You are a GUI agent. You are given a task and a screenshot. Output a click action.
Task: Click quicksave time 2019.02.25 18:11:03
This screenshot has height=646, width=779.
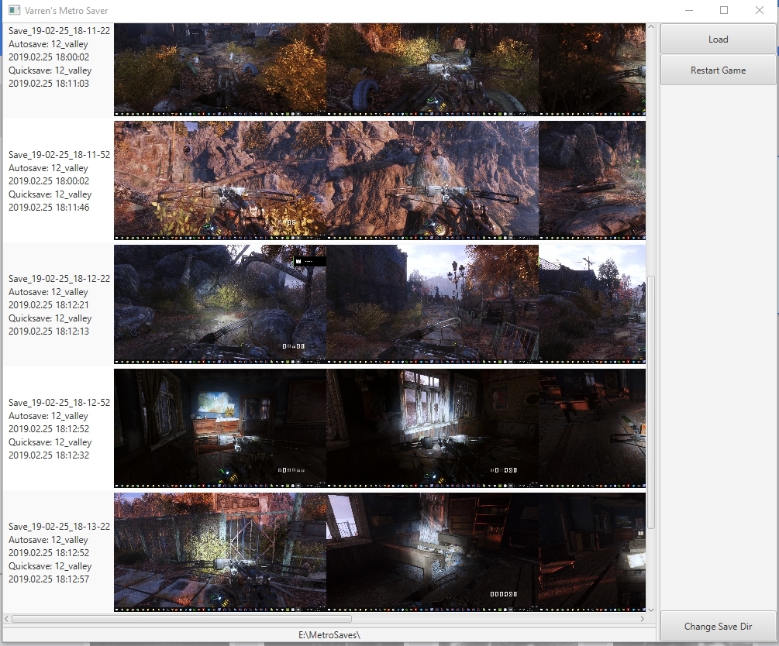point(49,84)
